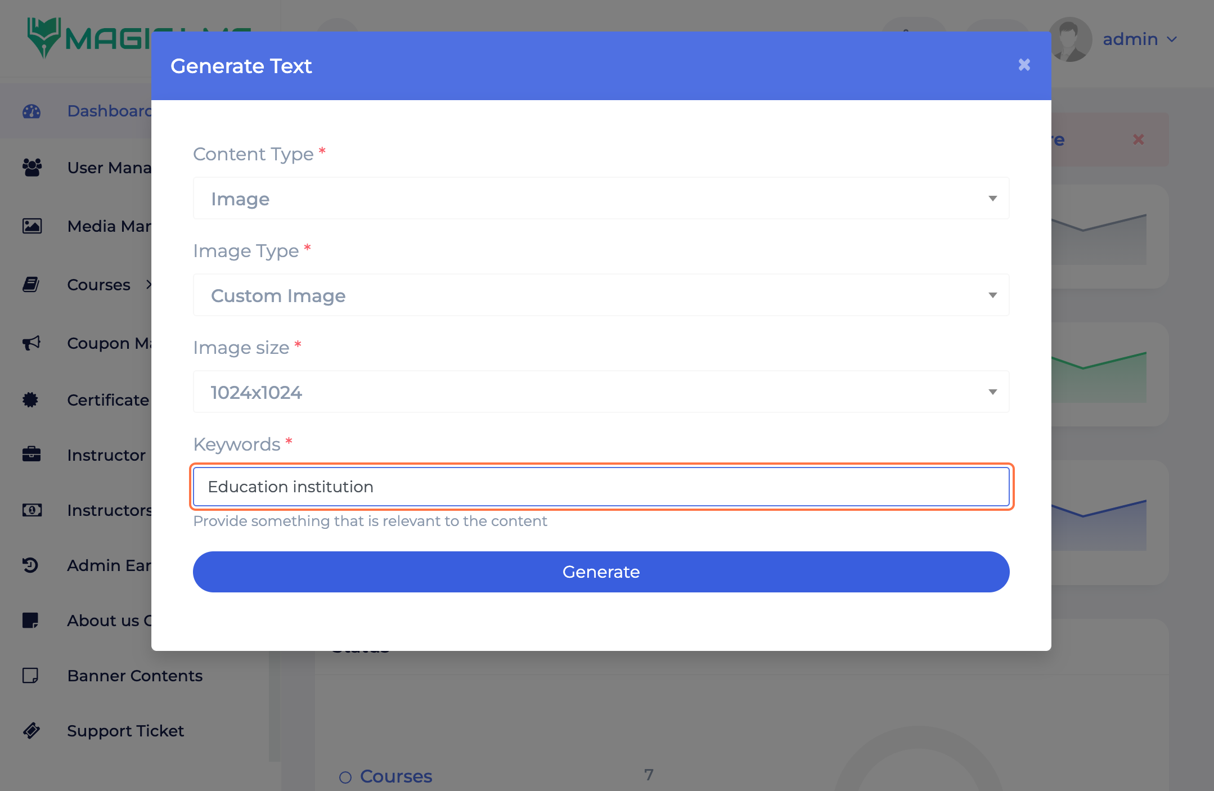Click the Support Ticket icon
1214x791 pixels.
coord(31,730)
